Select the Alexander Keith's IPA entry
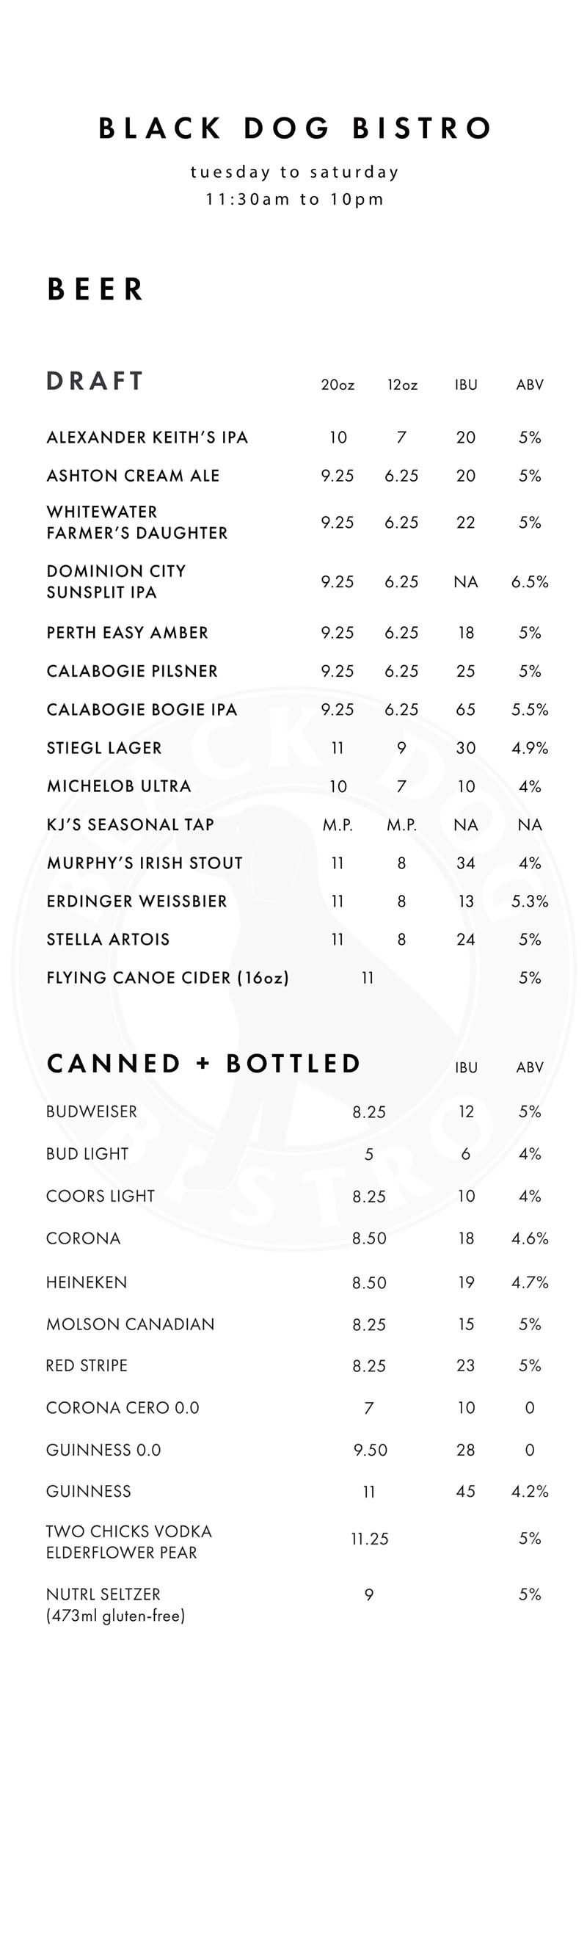Image resolution: width=587 pixels, height=1938 pixels. [x=147, y=438]
